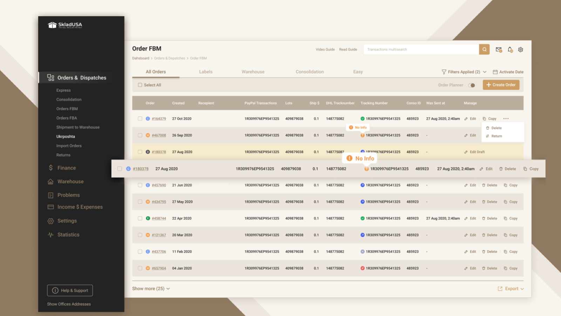Expand Show more (25) rows
561x316 pixels.
[x=151, y=289]
